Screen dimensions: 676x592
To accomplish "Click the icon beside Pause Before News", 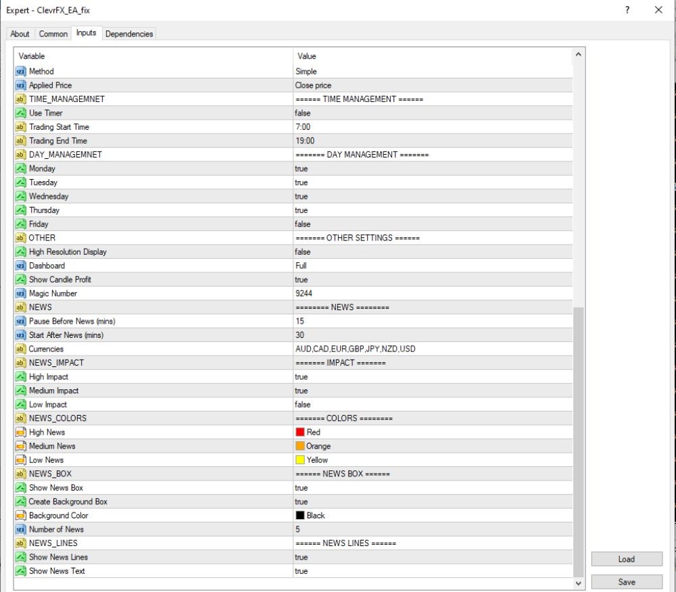I will tap(20, 322).
